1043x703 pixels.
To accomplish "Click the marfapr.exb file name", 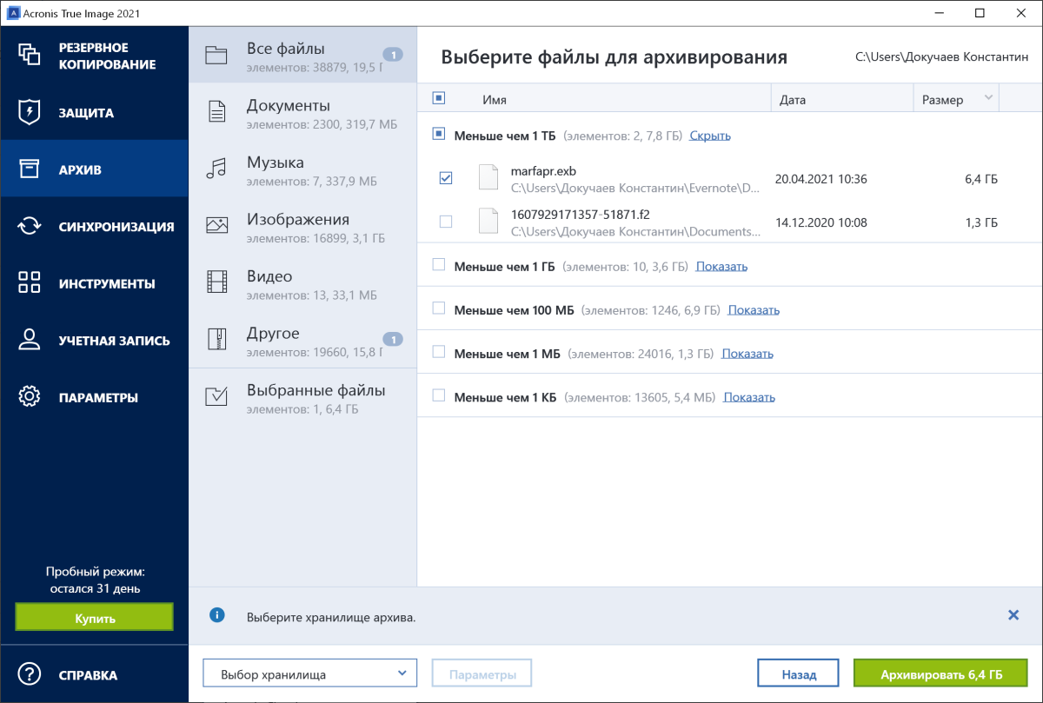I will coord(543,170).
